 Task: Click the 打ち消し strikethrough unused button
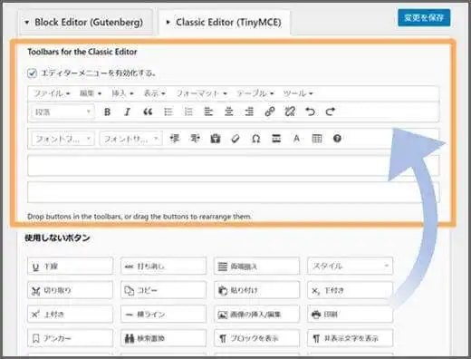[x=163, y=266]
